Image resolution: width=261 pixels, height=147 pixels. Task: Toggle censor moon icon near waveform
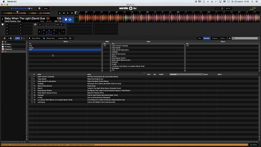[76, 13]
